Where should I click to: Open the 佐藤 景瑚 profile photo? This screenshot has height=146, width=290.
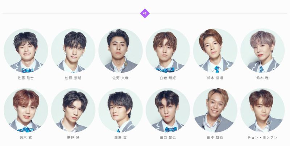click(73, 50)
